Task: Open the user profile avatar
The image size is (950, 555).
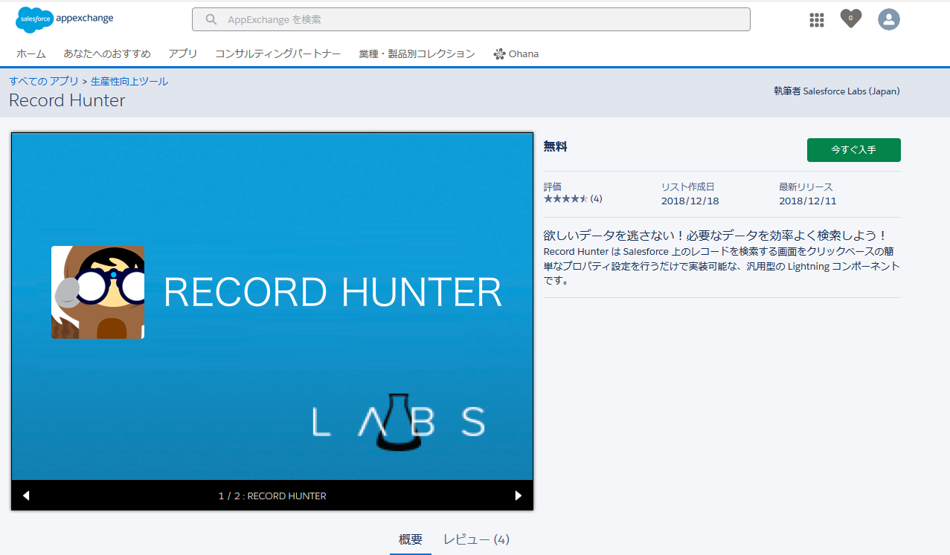Action: coord(889,19)
